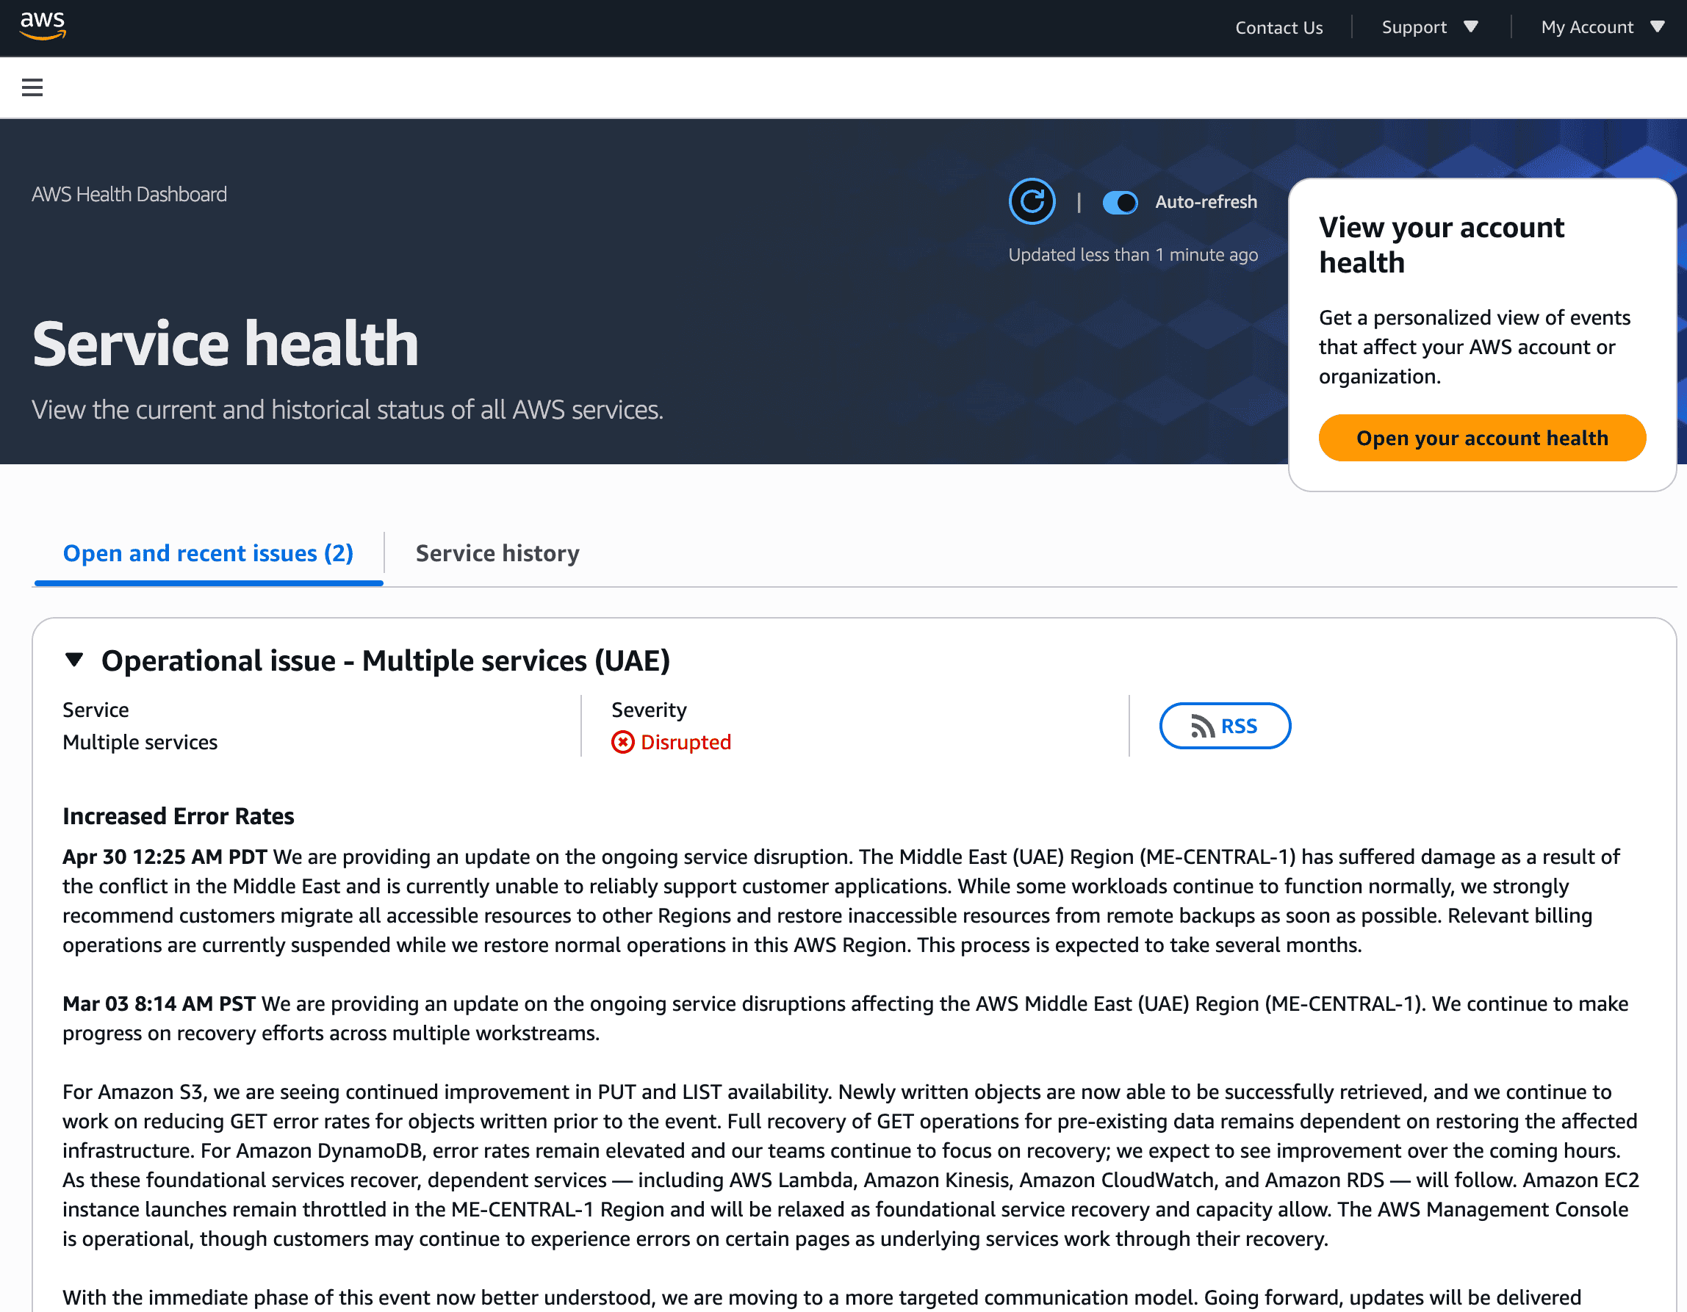
Task: Subscribe via the RSS button
Action: [x=1225, y=726]
